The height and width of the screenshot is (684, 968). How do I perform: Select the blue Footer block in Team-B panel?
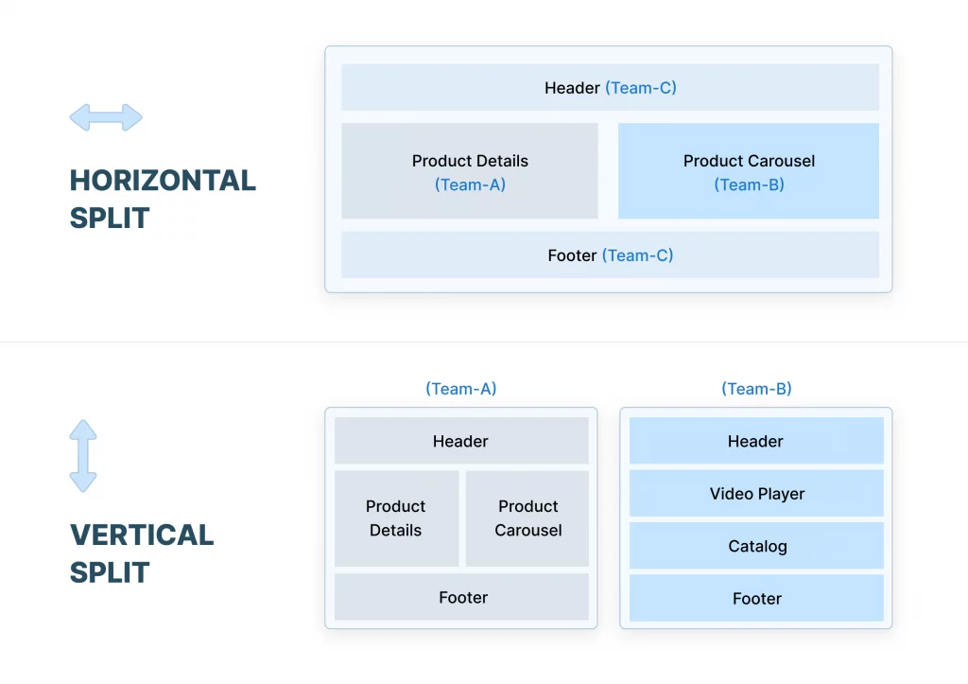[756, 598]
